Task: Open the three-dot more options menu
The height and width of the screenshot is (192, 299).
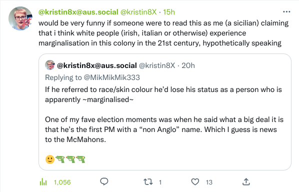Action: [286, 12]
